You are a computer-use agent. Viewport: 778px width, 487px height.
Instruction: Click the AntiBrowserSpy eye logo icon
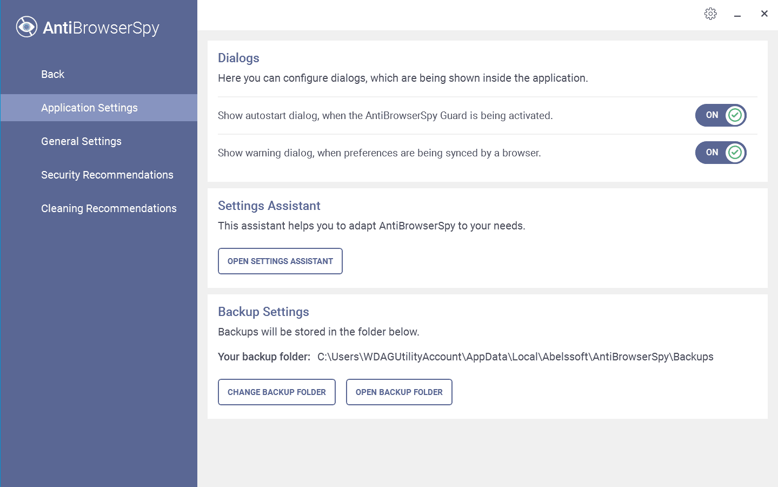tap(26, 27)
